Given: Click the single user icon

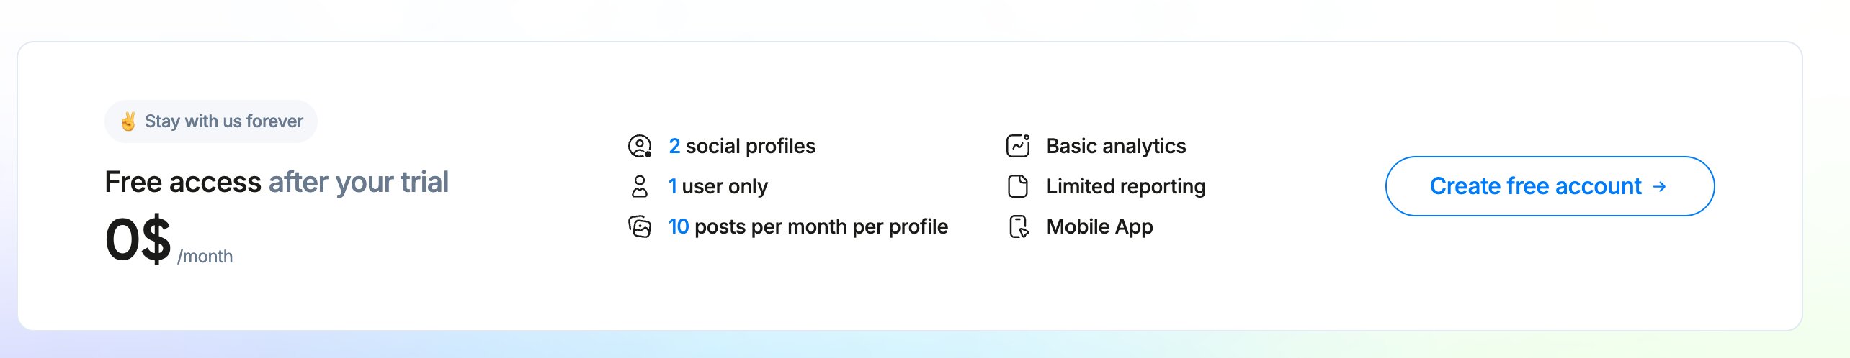Looking at the screenshot, I should coord(640,186).
